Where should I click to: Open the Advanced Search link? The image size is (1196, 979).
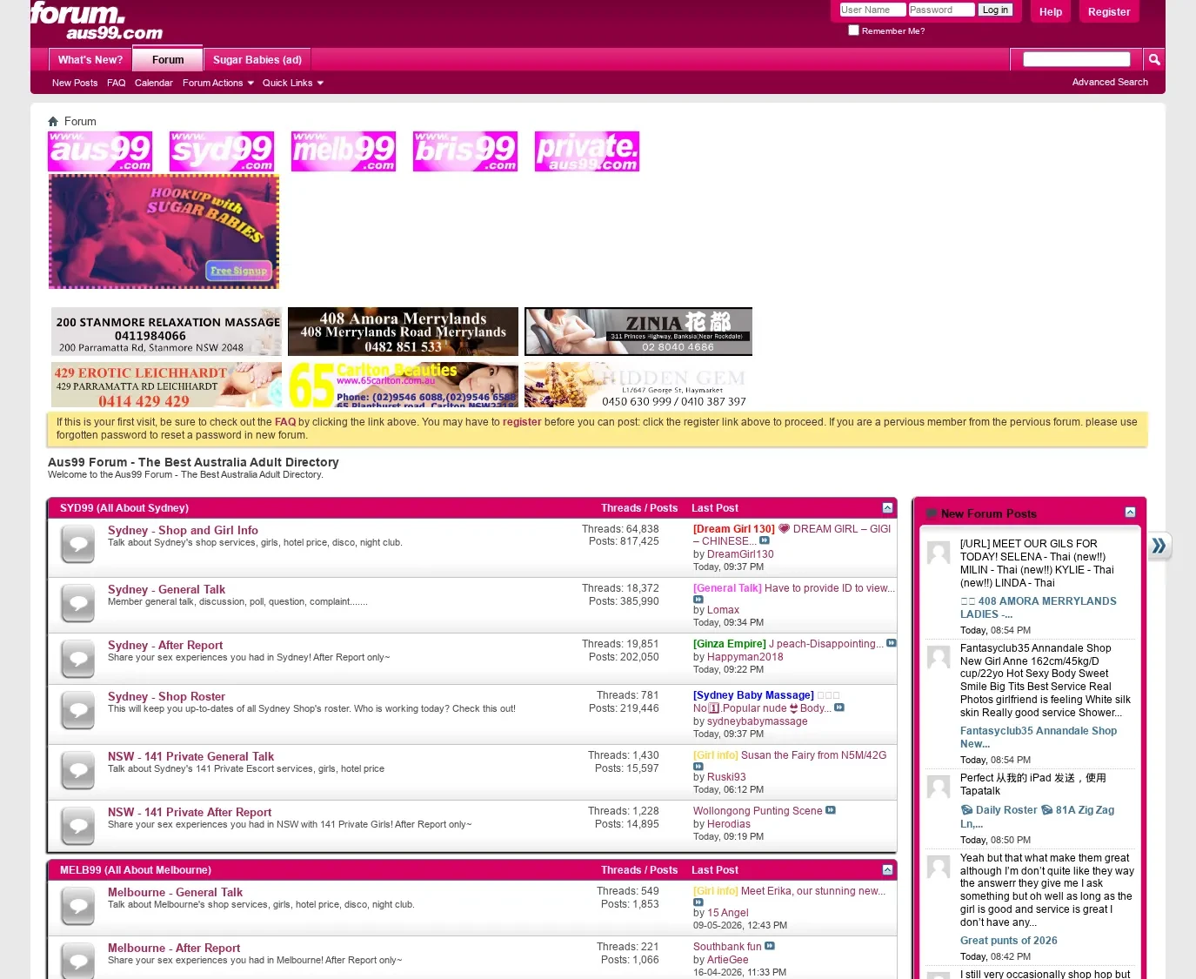click(1110, 82)
